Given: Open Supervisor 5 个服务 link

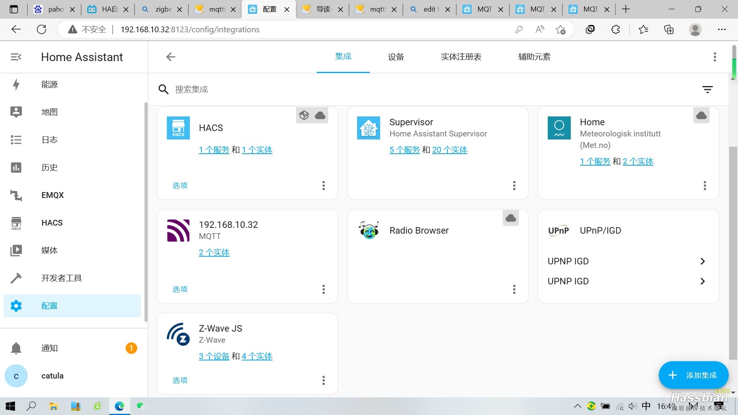Looking at the screenshot, I should 405,150.
